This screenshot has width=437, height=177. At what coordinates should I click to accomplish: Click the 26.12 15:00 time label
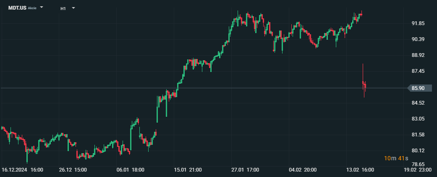click(73, 170)
